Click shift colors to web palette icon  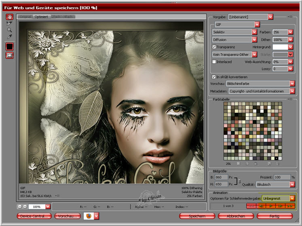(x=247, y=164)
